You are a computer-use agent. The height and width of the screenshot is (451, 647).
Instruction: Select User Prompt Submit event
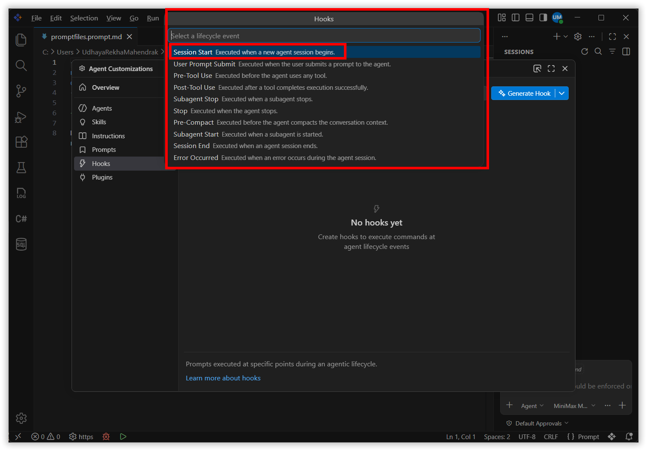325,64
